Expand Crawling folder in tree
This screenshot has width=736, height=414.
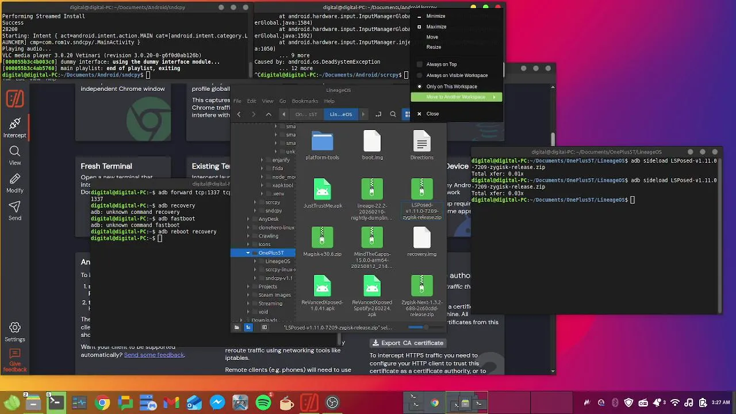pyautogui.click(x=248, y=236)
